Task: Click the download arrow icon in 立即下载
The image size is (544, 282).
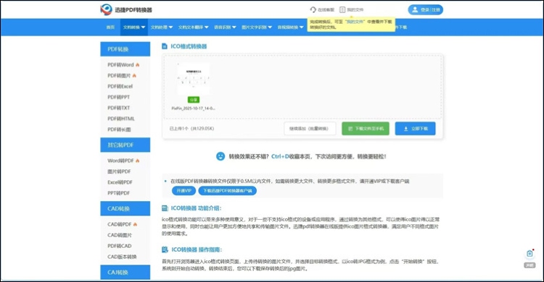Action: tap(405, 129)
